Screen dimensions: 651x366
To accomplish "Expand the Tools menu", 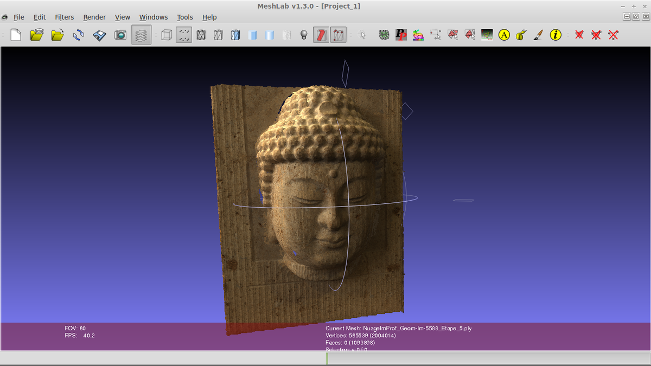I will tap(185, 17).
